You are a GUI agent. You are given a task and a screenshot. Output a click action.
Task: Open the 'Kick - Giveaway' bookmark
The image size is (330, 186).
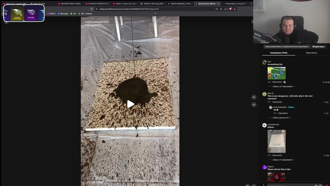click(85, 14)
